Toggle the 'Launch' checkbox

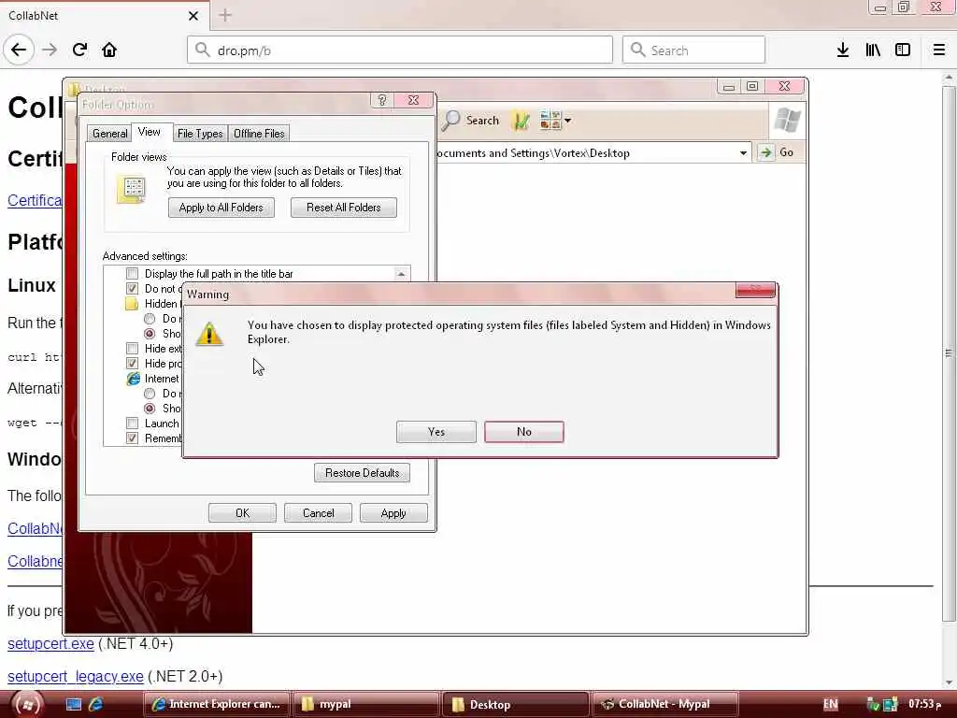132,424
